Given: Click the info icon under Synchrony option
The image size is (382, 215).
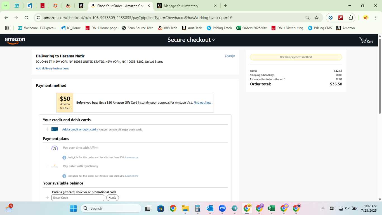Looking at the screenshot, I should click(64, 176).
